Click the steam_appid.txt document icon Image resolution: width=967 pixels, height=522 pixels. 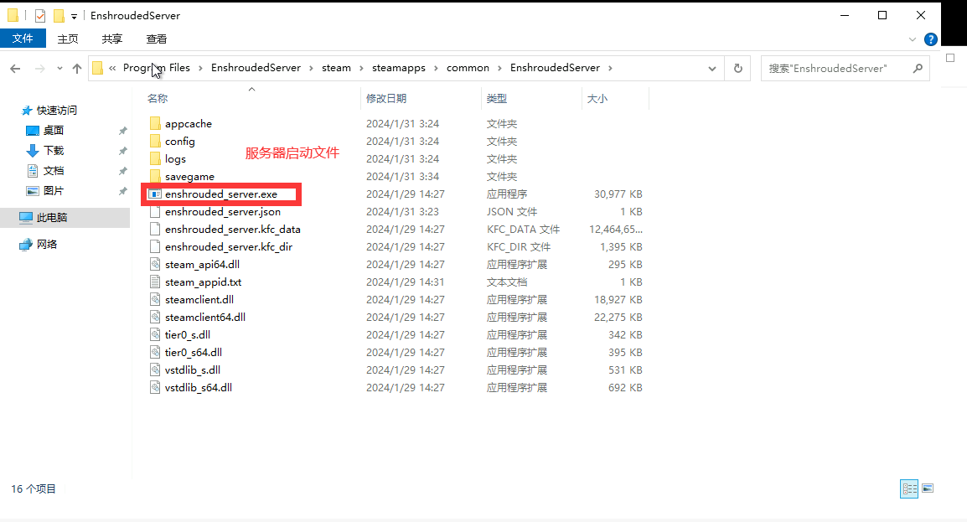(x=155, y=282)
